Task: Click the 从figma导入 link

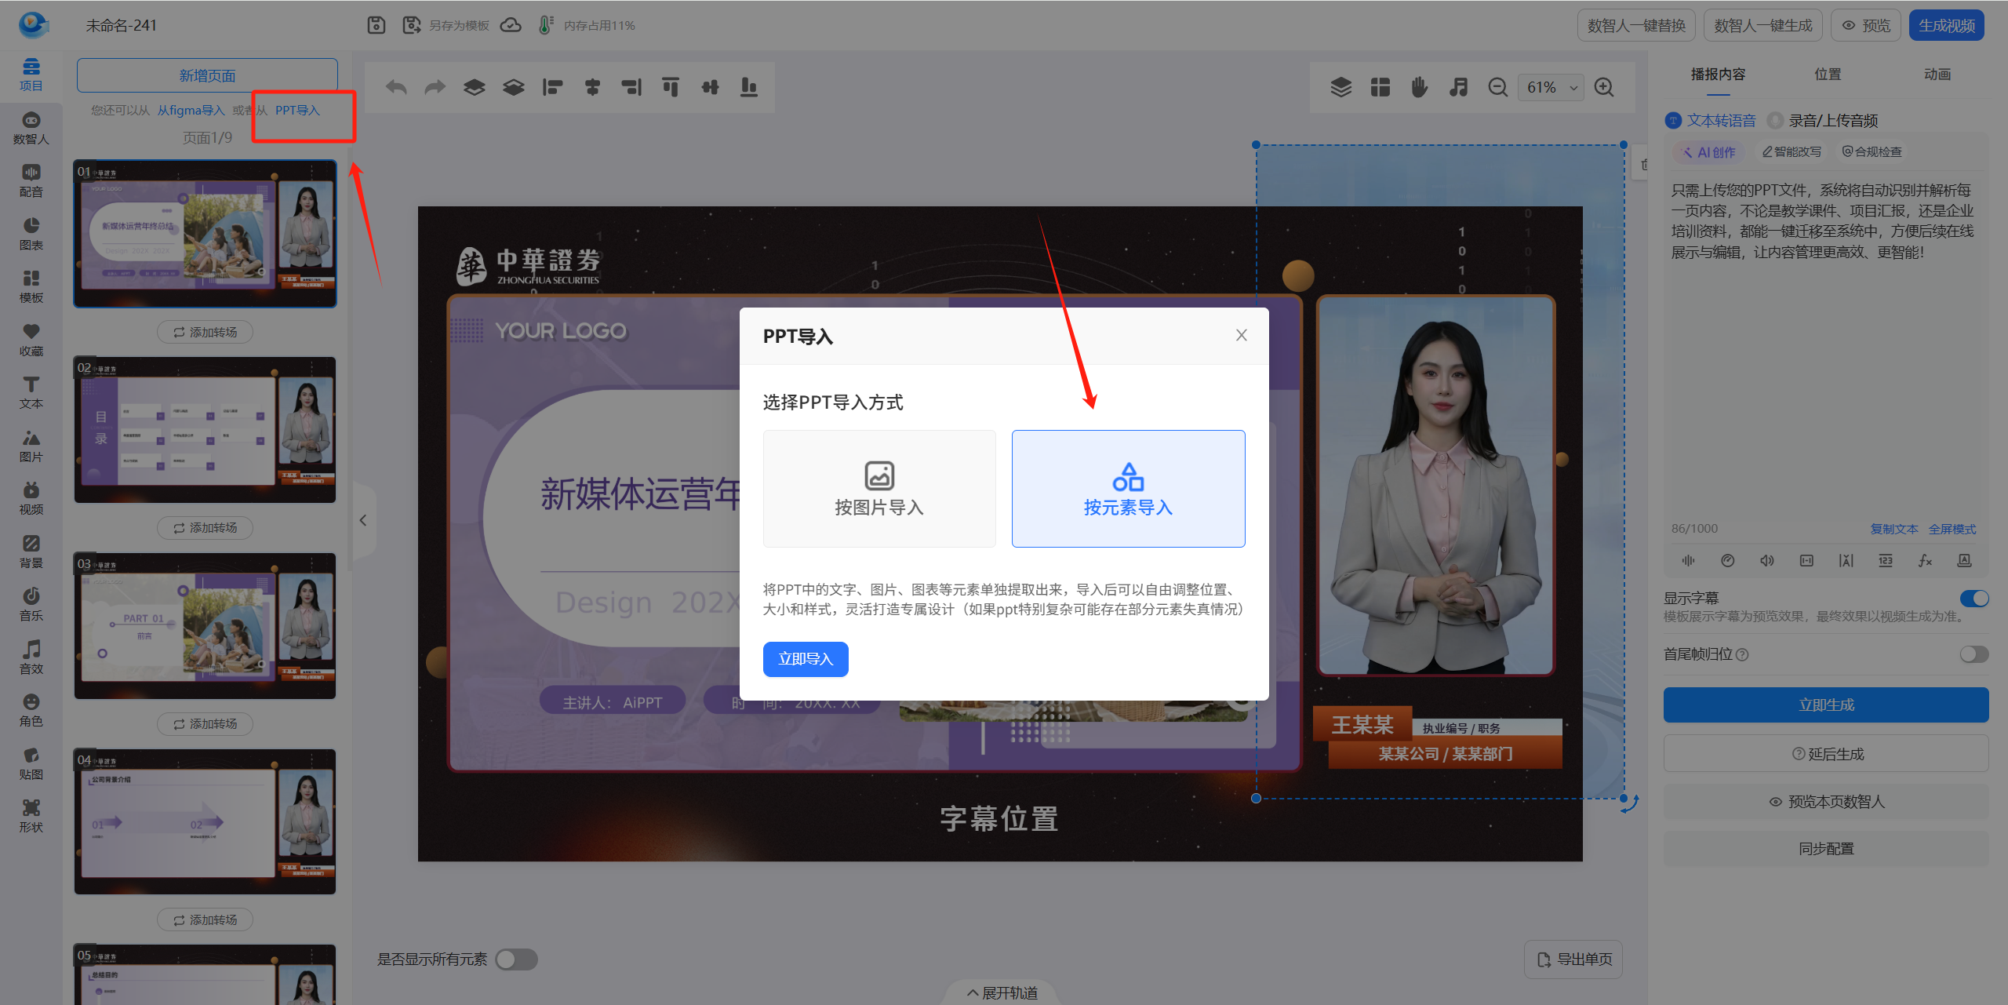Action: click(x=191, y=111)
